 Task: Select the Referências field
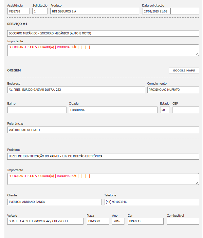[103, 130]
